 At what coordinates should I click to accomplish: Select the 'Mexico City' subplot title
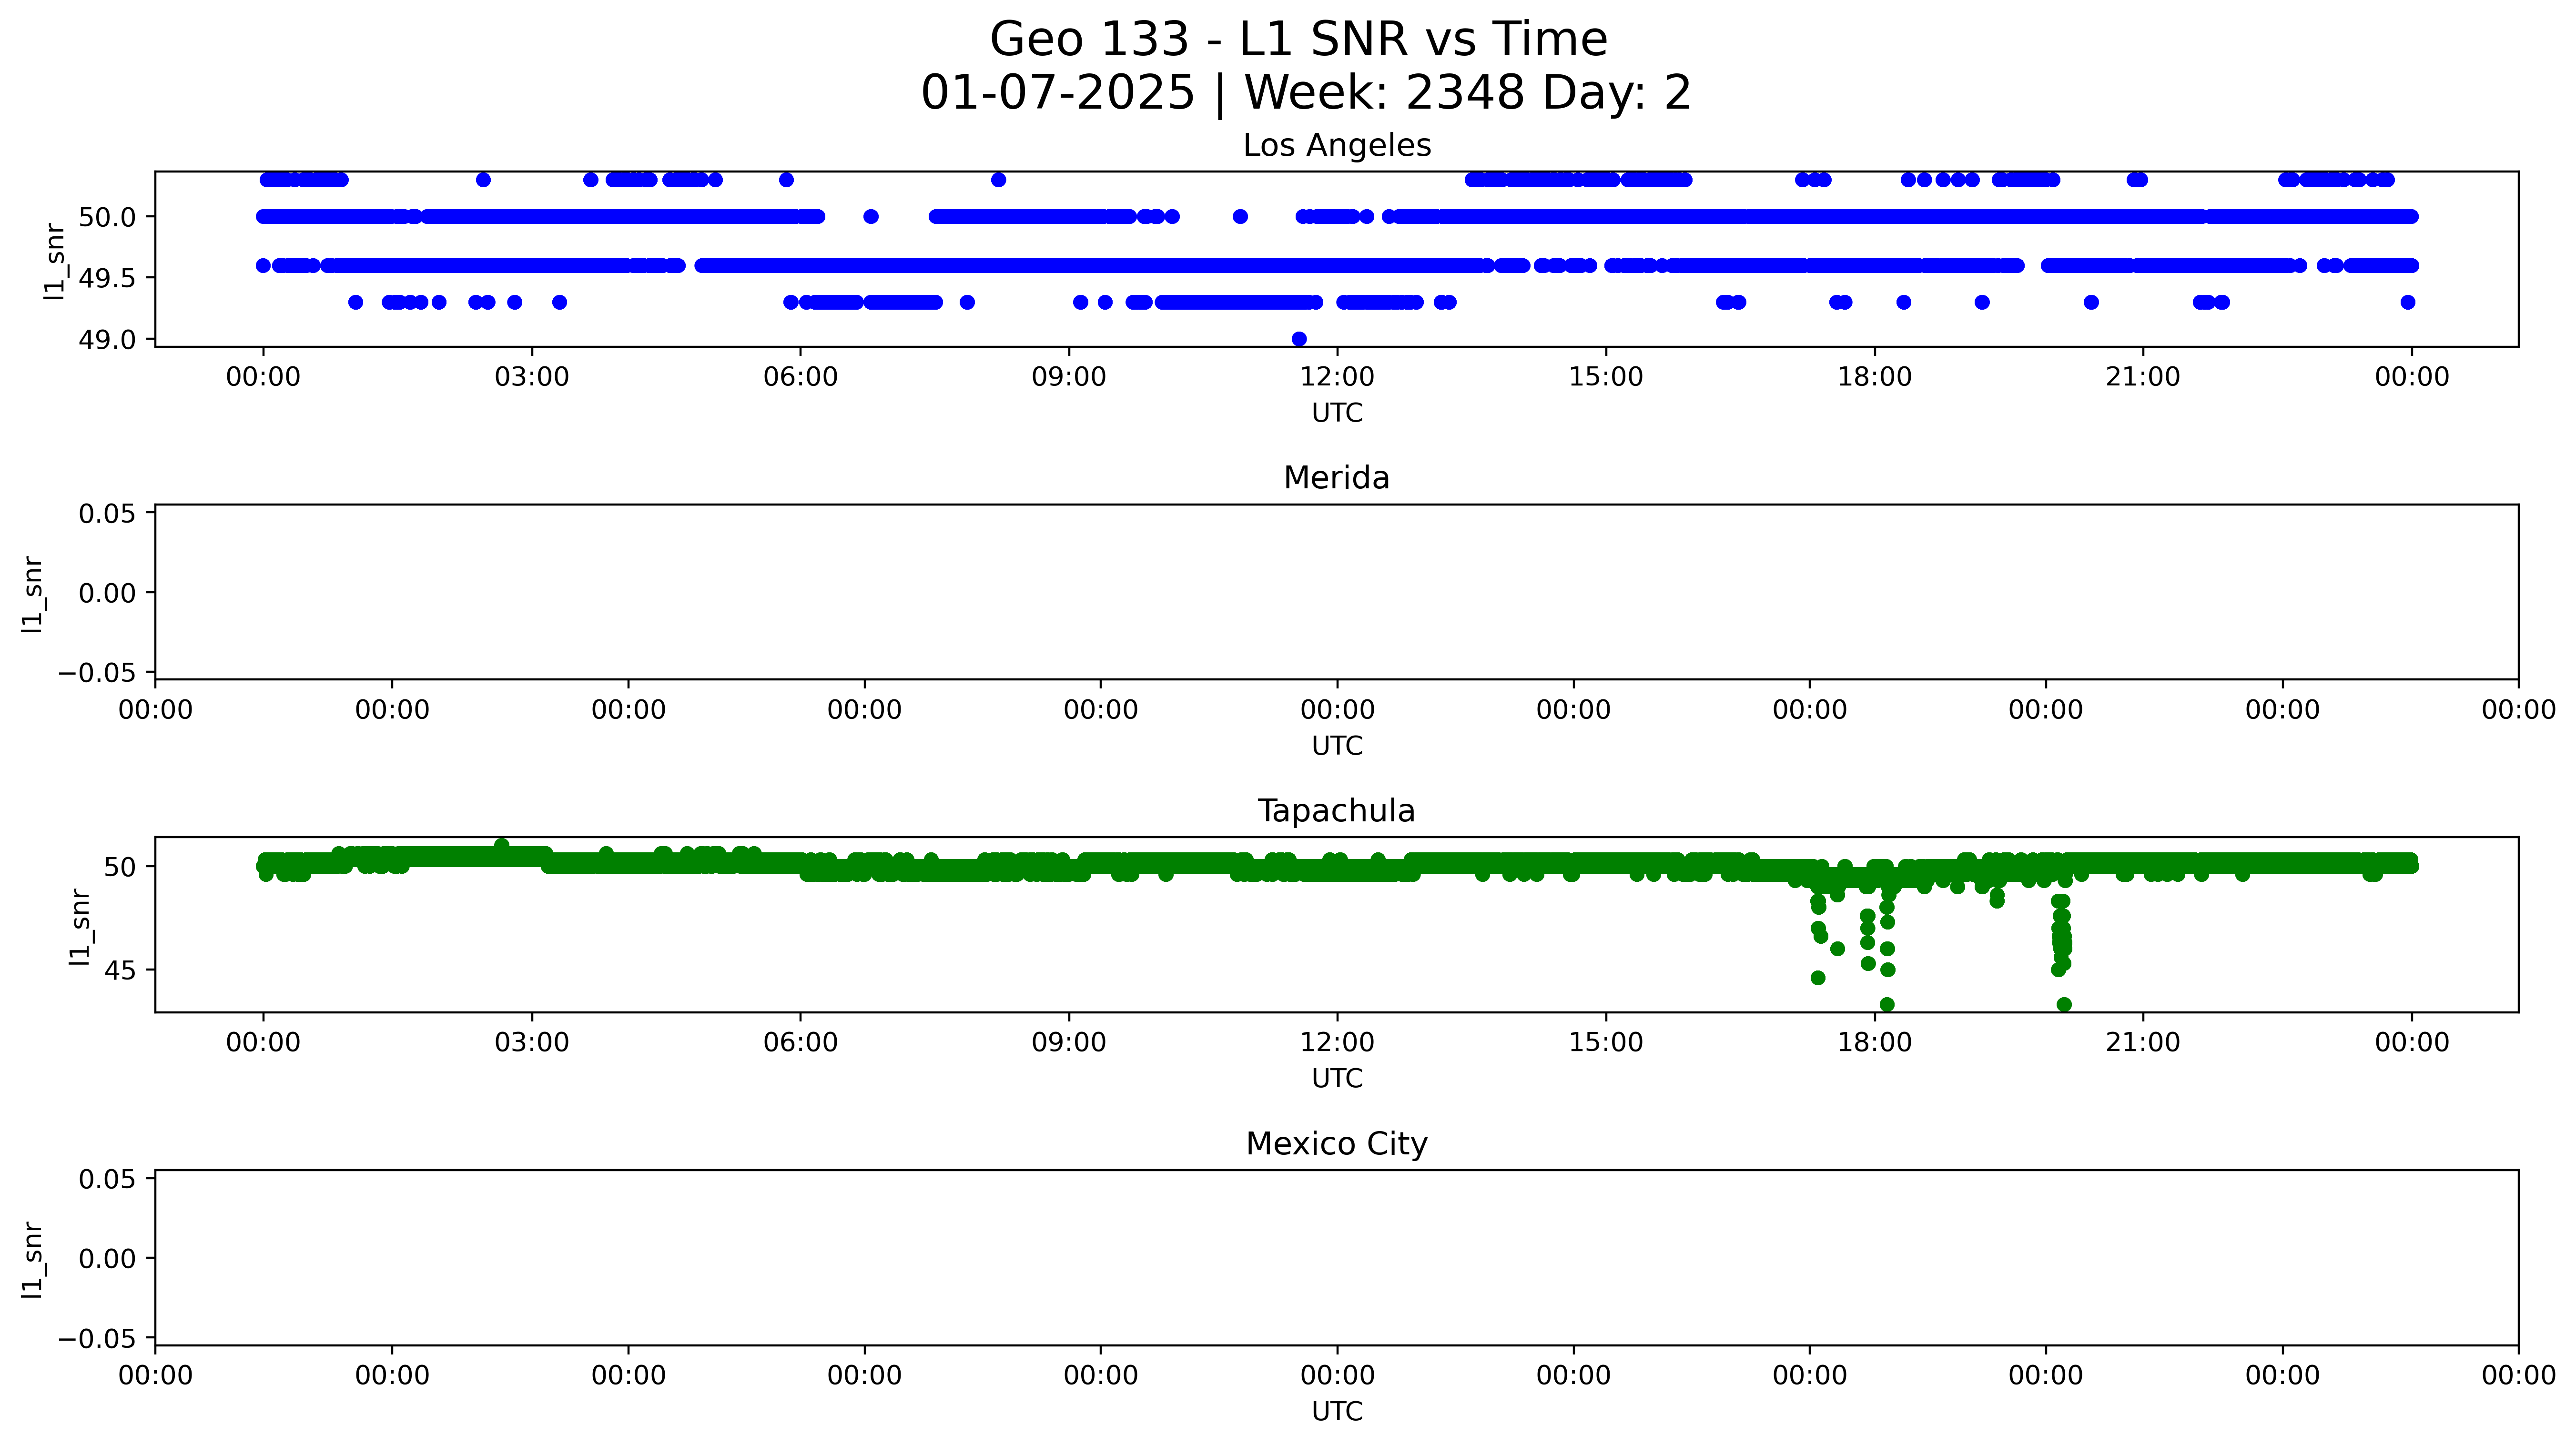[x=1336, y=1144]
